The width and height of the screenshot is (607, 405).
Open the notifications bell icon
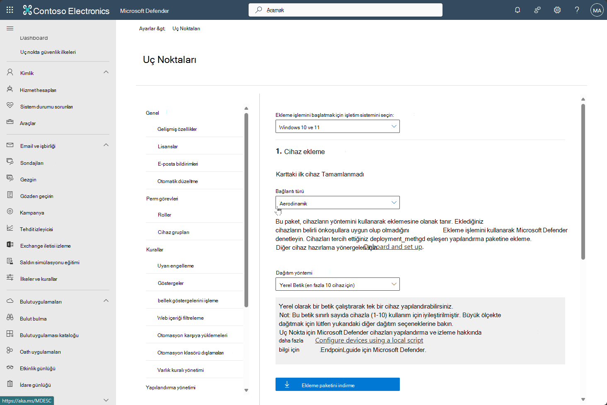click(x=517, y=10)
